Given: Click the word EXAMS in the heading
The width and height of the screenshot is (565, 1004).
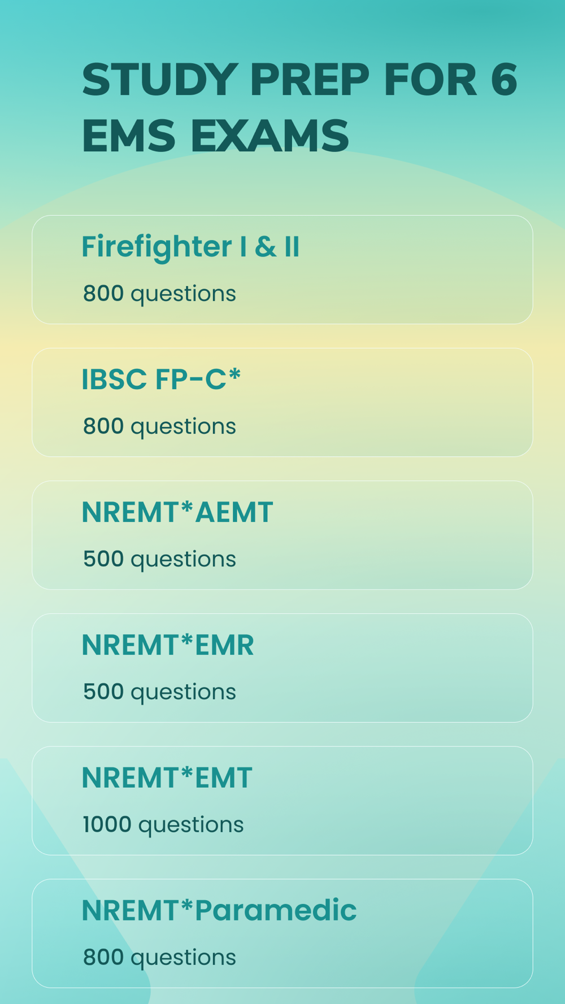Looking at the screenshot, I should click(x=270, y=136).
